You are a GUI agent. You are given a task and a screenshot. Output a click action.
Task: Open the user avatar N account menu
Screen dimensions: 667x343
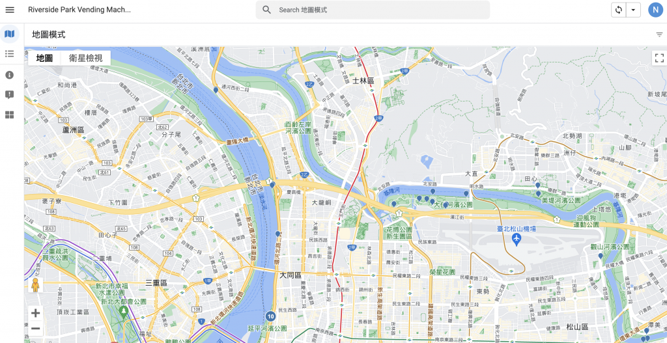pos(655,10)
